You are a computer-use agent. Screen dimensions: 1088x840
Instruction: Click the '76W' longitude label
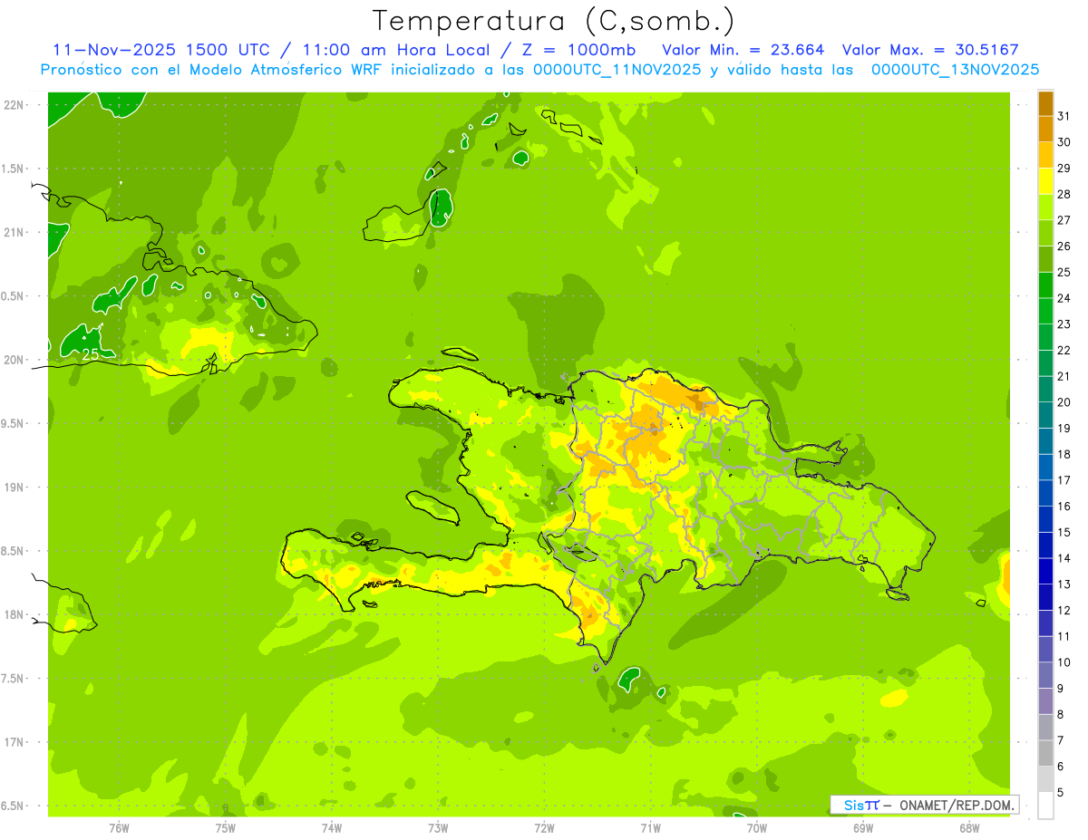(x=119, y=827)
